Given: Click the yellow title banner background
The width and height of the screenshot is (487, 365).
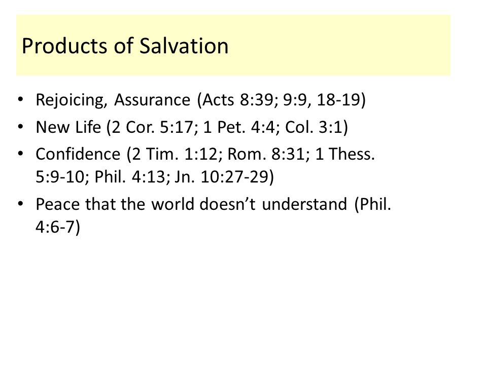Looking at the screenshot, I should click(233, 45).
